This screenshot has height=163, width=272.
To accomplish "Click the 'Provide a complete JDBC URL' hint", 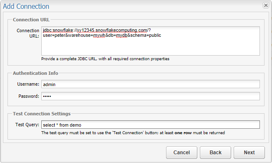I will click(105, 59).
